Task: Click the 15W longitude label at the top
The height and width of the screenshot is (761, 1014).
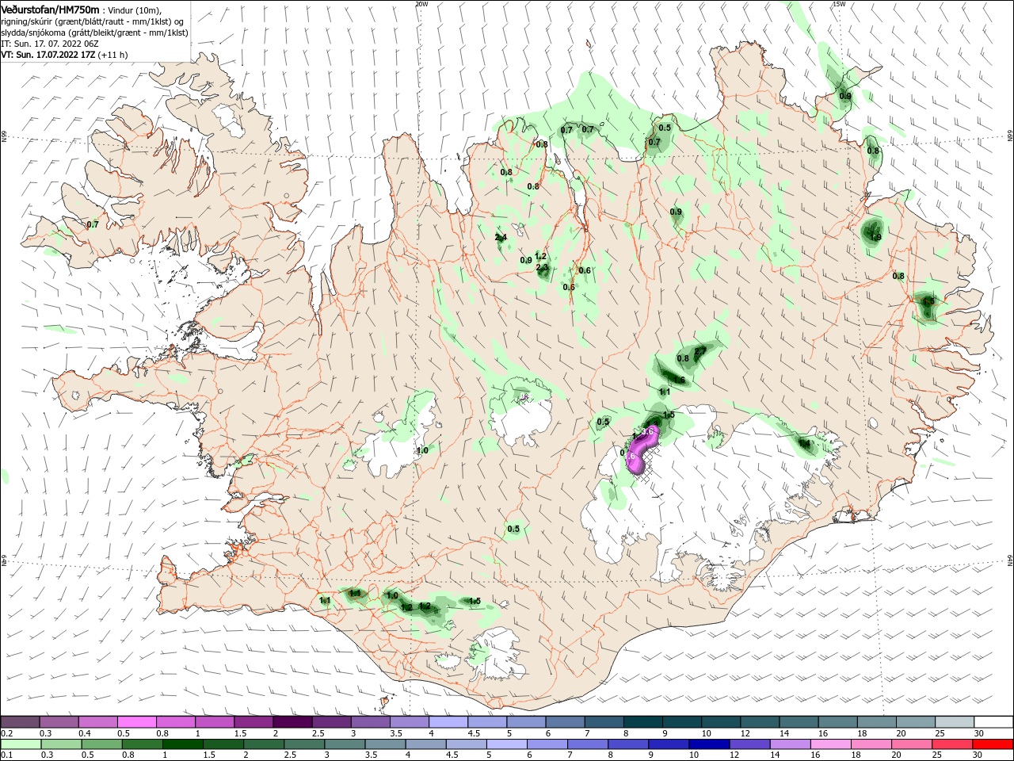Action: pyautogui.click(x=839, y=4)
